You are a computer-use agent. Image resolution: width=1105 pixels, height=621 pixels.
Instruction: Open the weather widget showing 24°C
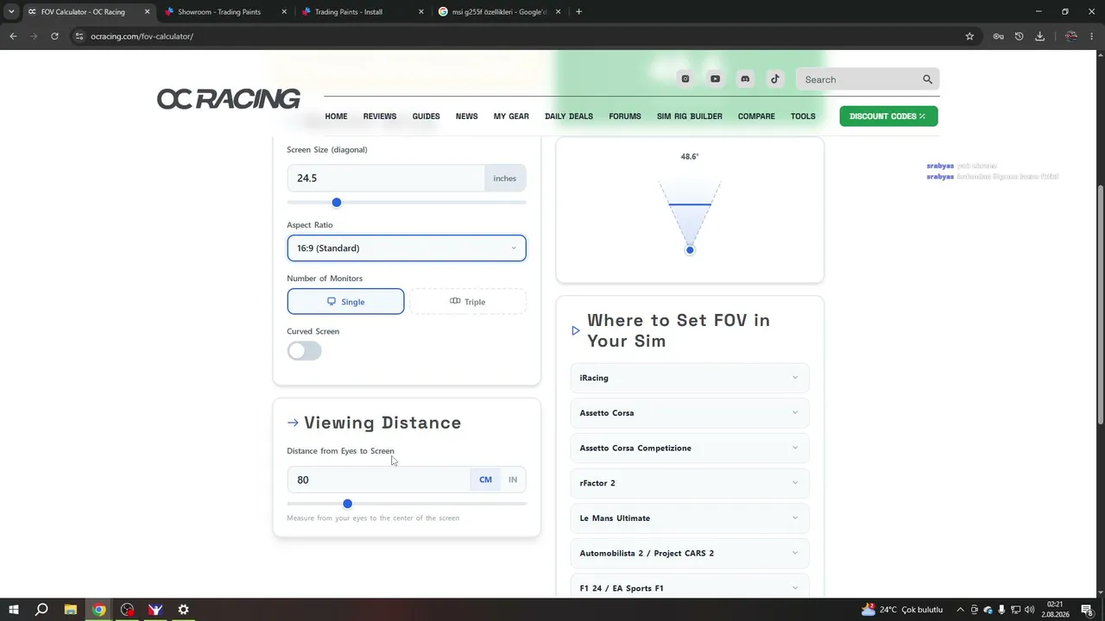902,610
